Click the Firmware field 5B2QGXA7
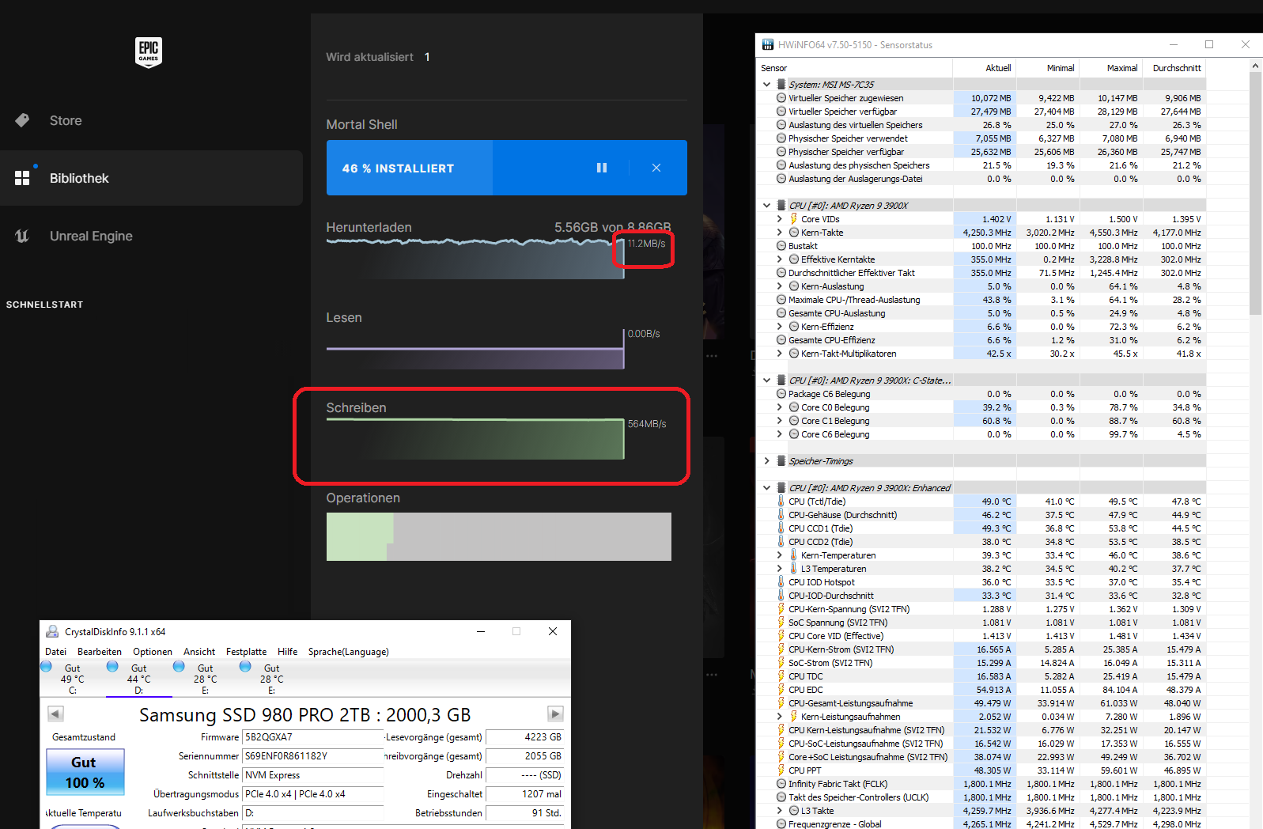The height and width of the screenshot is (829, 1263). (313, 737)
